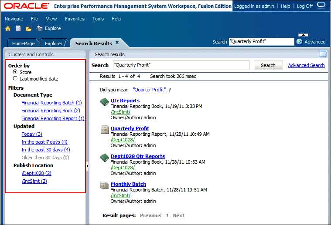
Task: Maximize the Search results panel icon
Action: click(x=323, y=54)
